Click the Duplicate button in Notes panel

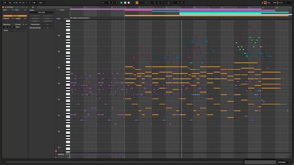click(x=47, y=21)
